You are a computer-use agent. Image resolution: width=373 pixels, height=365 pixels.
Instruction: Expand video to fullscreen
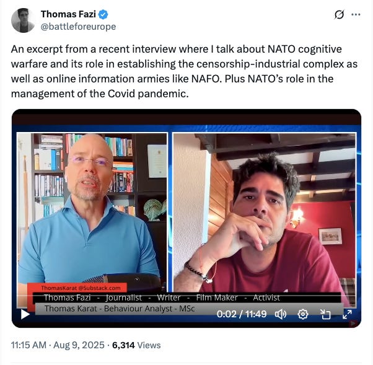[x=347, y=314]
